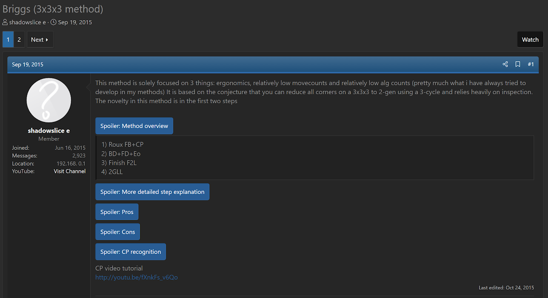Click the 'CP video tutorial' text
The image size is (548, 298).
pyautogui.click(x=119, y=268)
